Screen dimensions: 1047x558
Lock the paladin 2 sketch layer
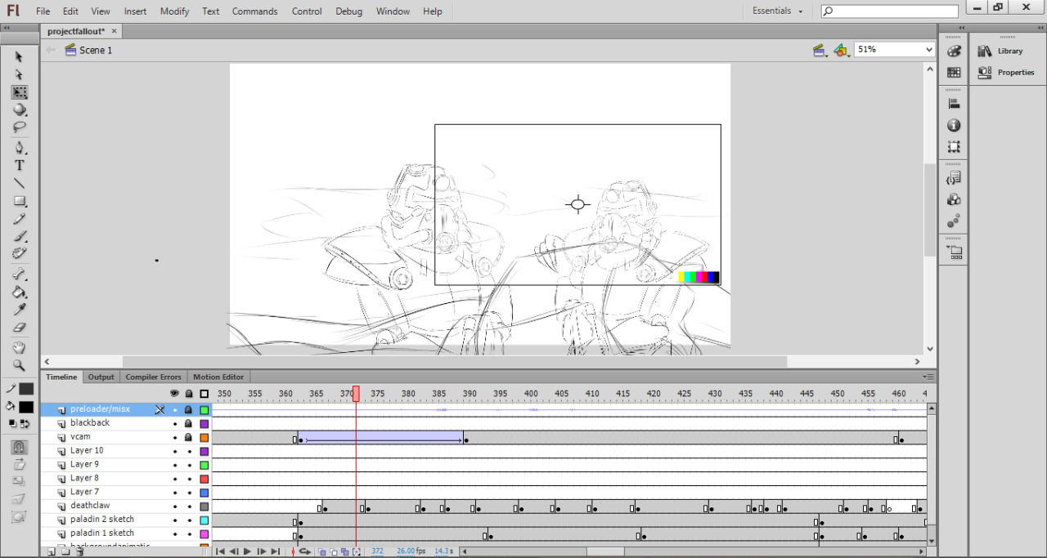pos(189,520)
